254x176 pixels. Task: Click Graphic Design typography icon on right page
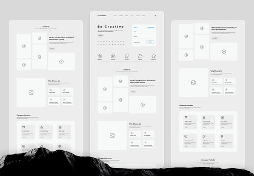point(186,117)
